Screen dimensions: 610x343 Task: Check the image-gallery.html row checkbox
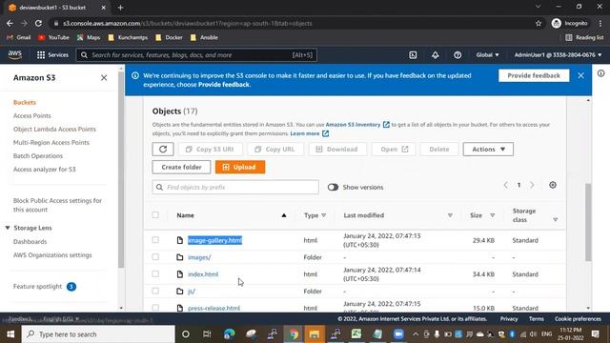coord(155,240)
